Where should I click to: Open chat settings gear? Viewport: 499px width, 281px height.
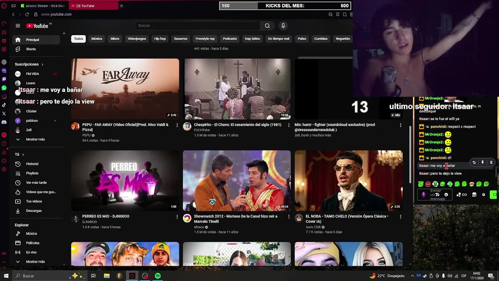pyautogui.click(x=484, y=195)
